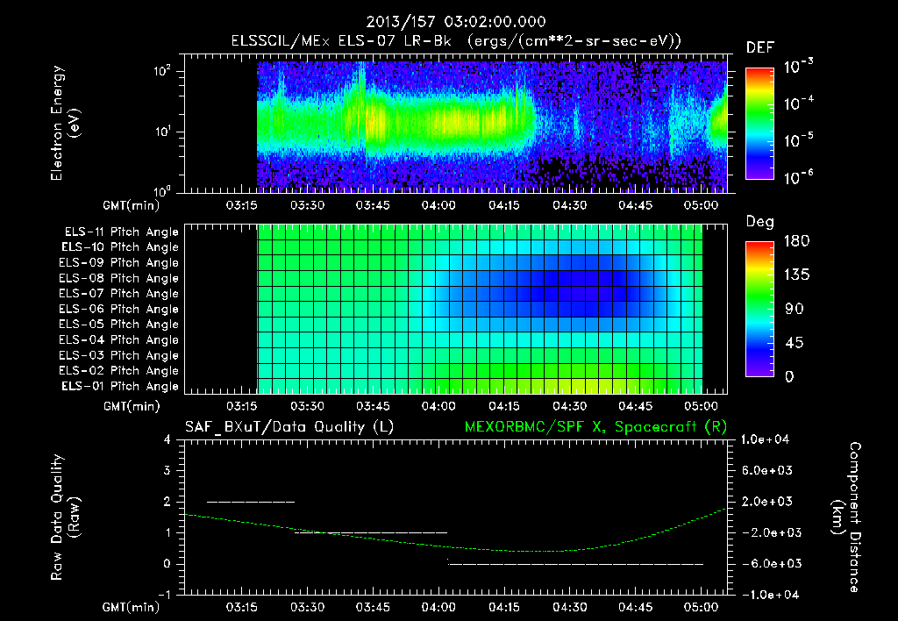Click the Deg pitch angle color bar
Image resolution: width=898 pixels, height=621 pixels.
pyautogui.click(x=759, y=309)
